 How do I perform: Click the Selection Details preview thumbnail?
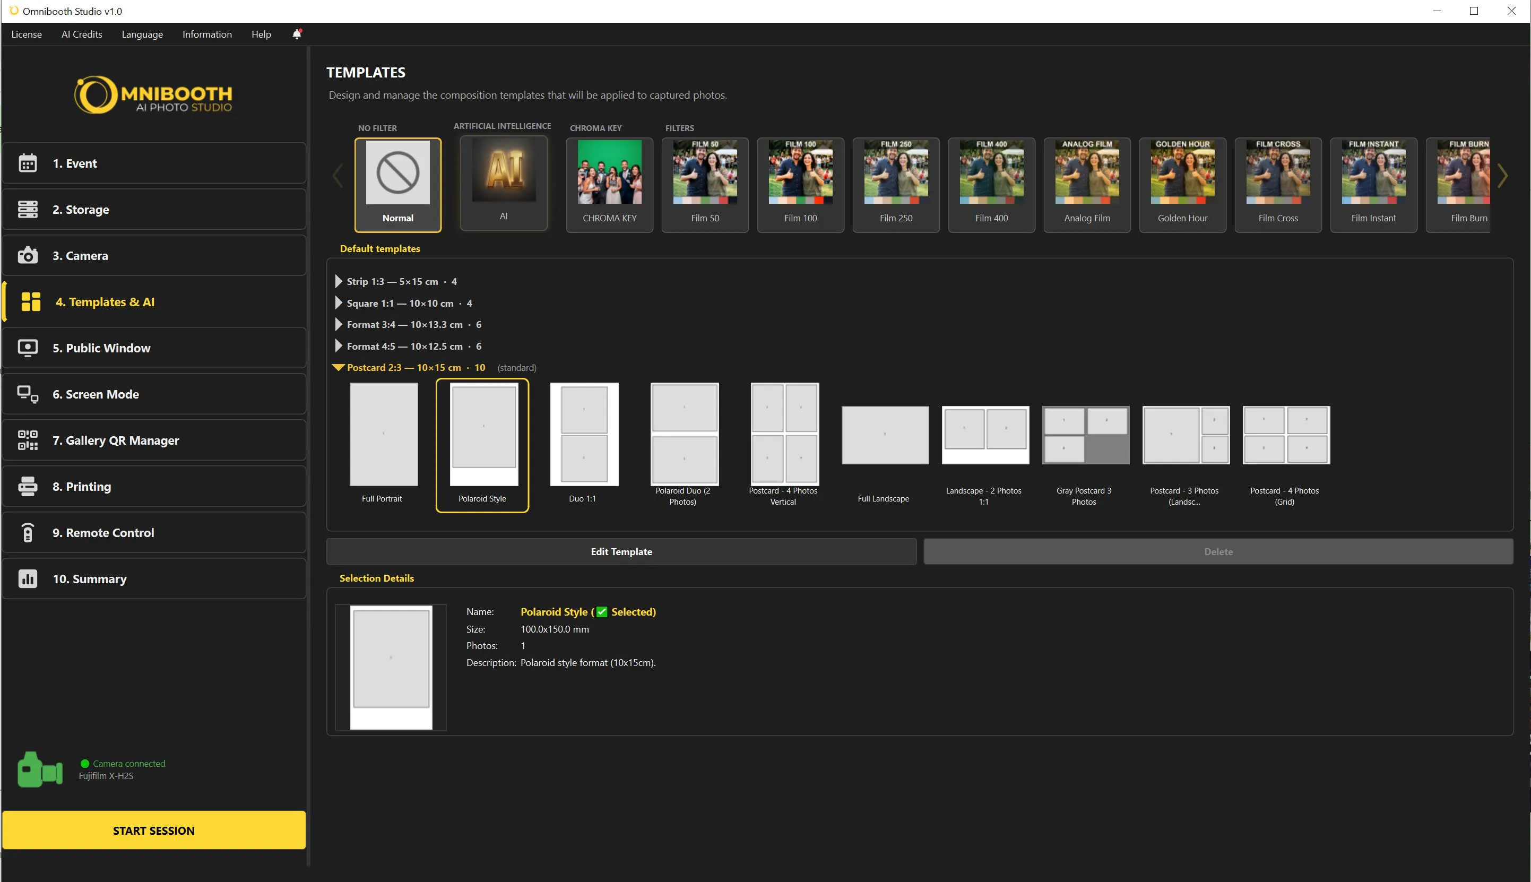coord(391,667)
